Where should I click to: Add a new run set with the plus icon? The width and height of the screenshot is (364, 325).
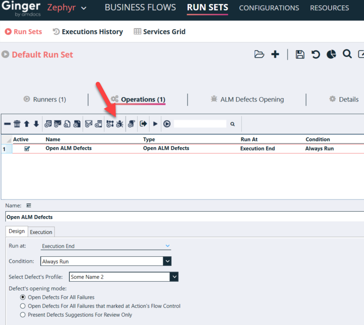(275, 54)
